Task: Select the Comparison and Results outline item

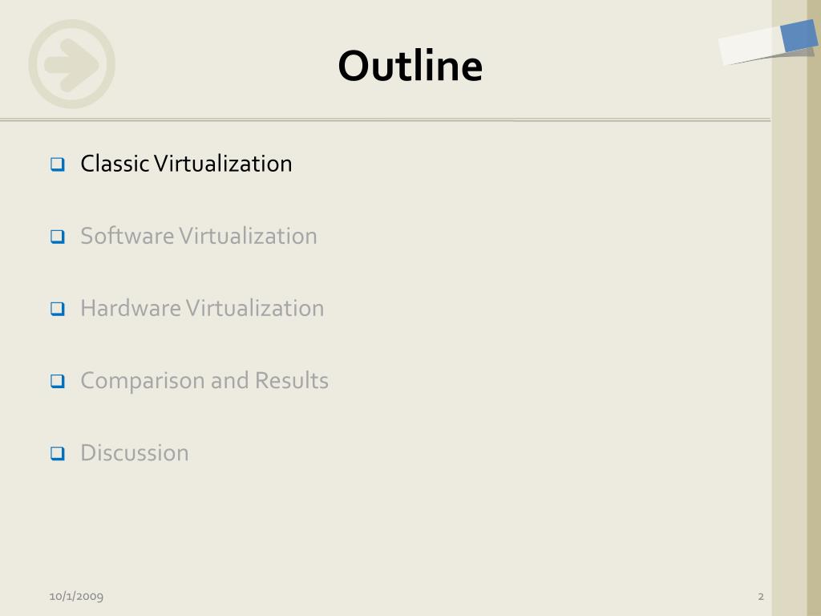Action: click(x=204, y=381)
